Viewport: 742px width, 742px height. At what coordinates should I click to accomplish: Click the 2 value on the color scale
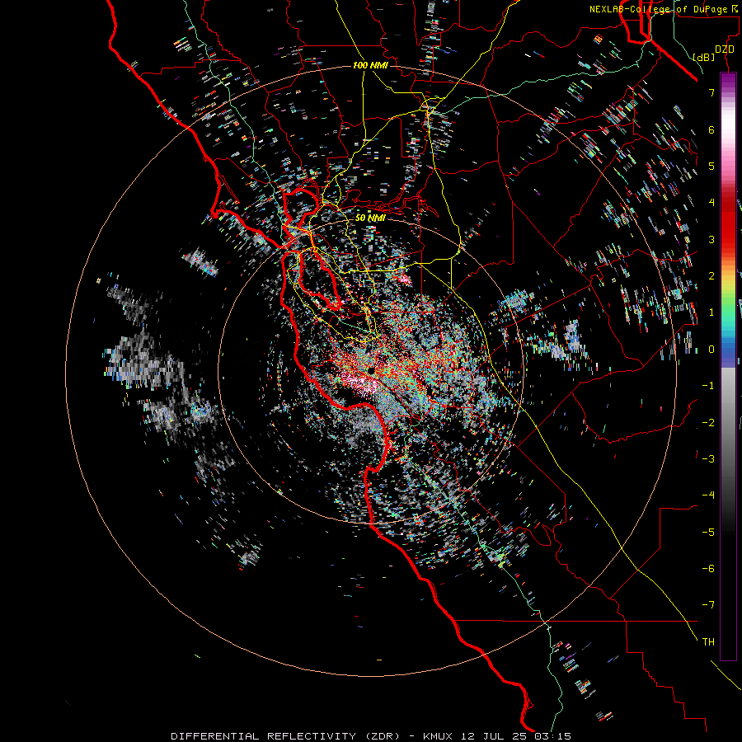(711, 276)
